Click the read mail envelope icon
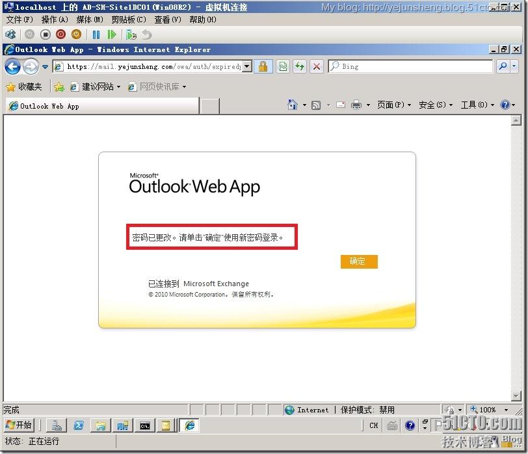This screenshot has height=454, width=528. click(341, 105)
